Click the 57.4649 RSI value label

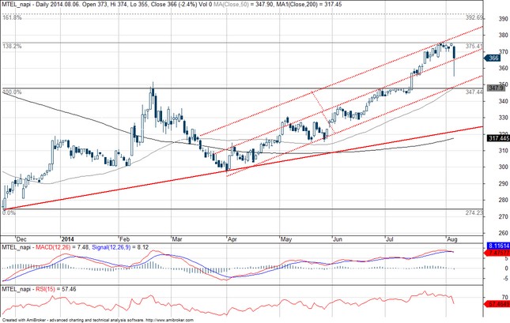point(497,304)
